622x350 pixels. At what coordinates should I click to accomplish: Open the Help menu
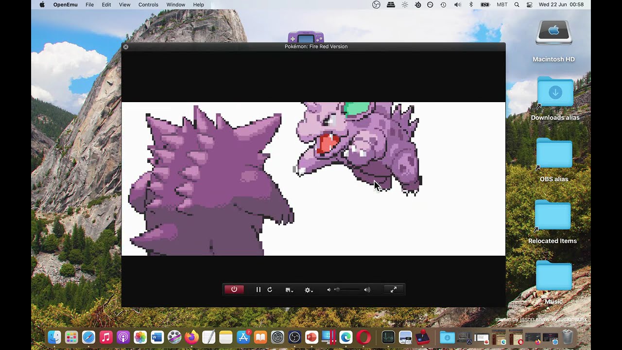(x=199, y=4)
